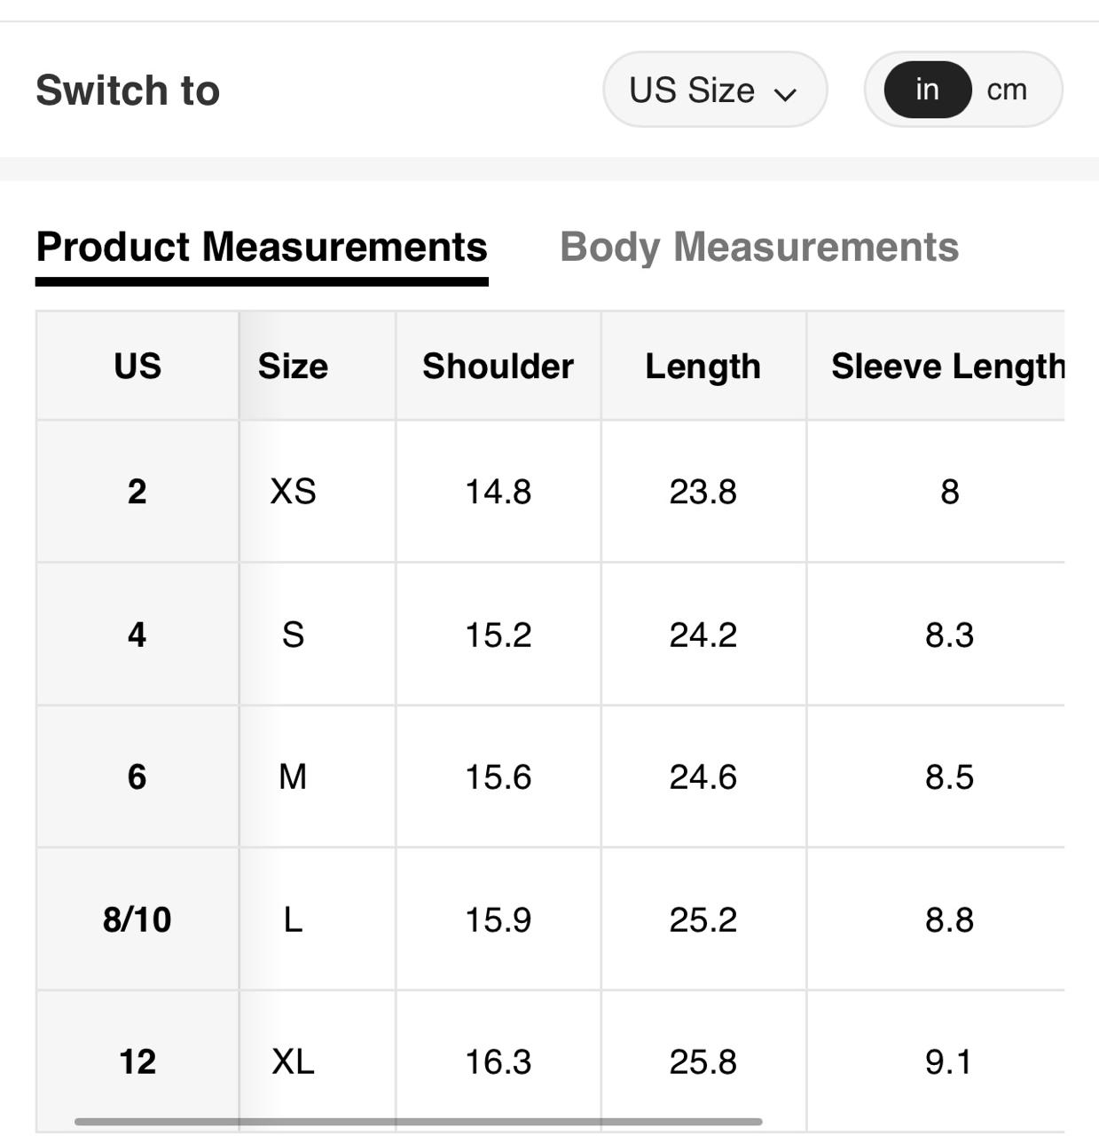
Task: Select the in unit option
Action: coord(927,90)
